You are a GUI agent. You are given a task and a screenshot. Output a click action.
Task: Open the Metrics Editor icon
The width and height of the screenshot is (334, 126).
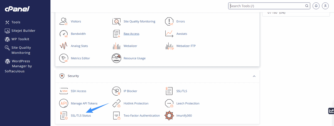pos(64,58)
